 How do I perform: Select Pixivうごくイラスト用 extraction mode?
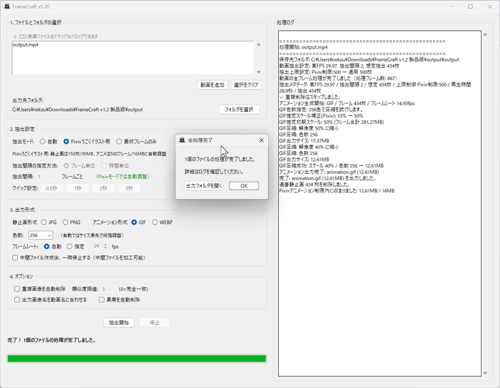coord(66,141)
